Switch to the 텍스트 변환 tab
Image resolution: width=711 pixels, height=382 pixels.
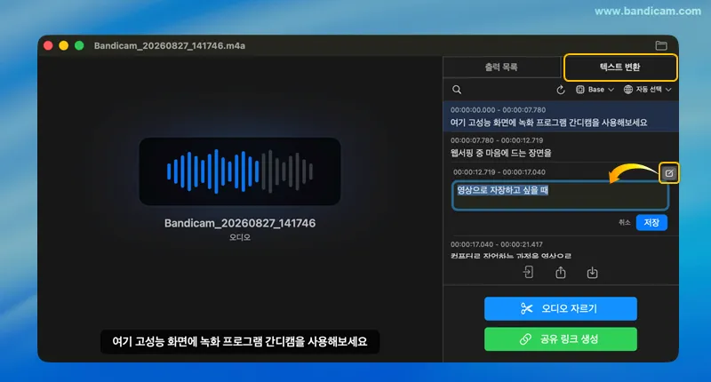[619, 67]
